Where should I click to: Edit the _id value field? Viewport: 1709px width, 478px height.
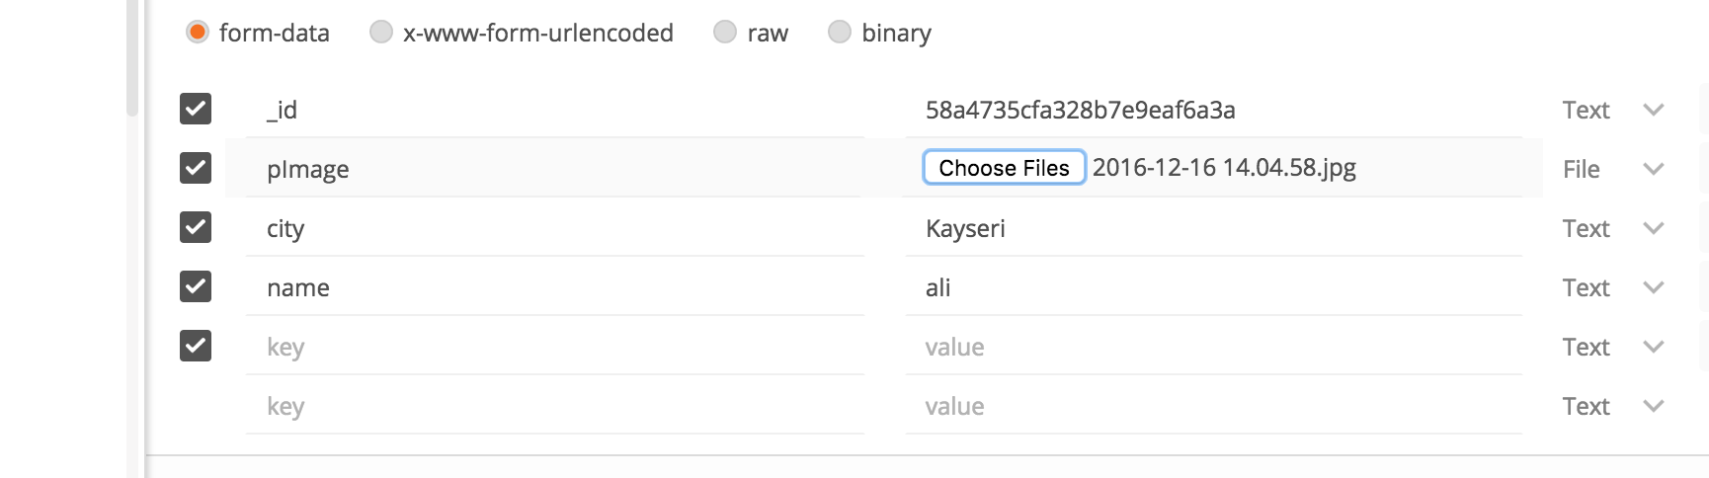(1211, 110)
